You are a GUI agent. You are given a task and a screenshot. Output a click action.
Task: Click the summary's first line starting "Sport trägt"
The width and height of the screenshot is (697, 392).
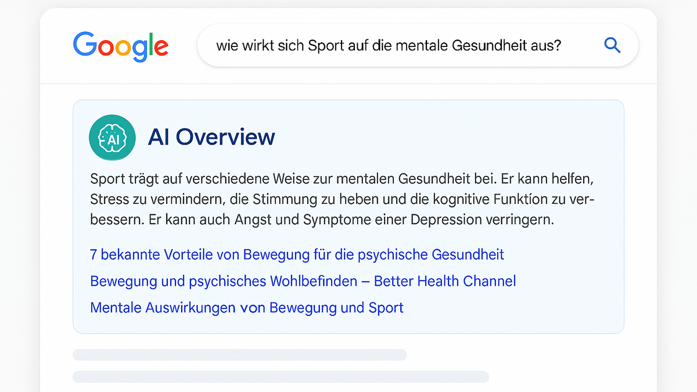coord(342,178)
